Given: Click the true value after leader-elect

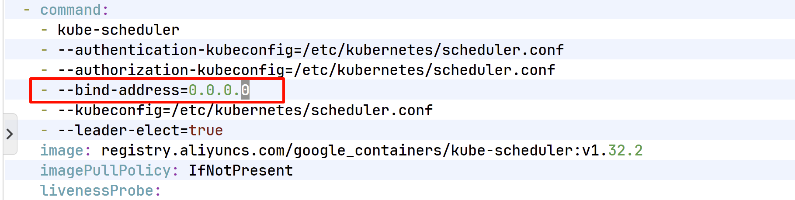Looking at the screenshot, I should [206, 131].
